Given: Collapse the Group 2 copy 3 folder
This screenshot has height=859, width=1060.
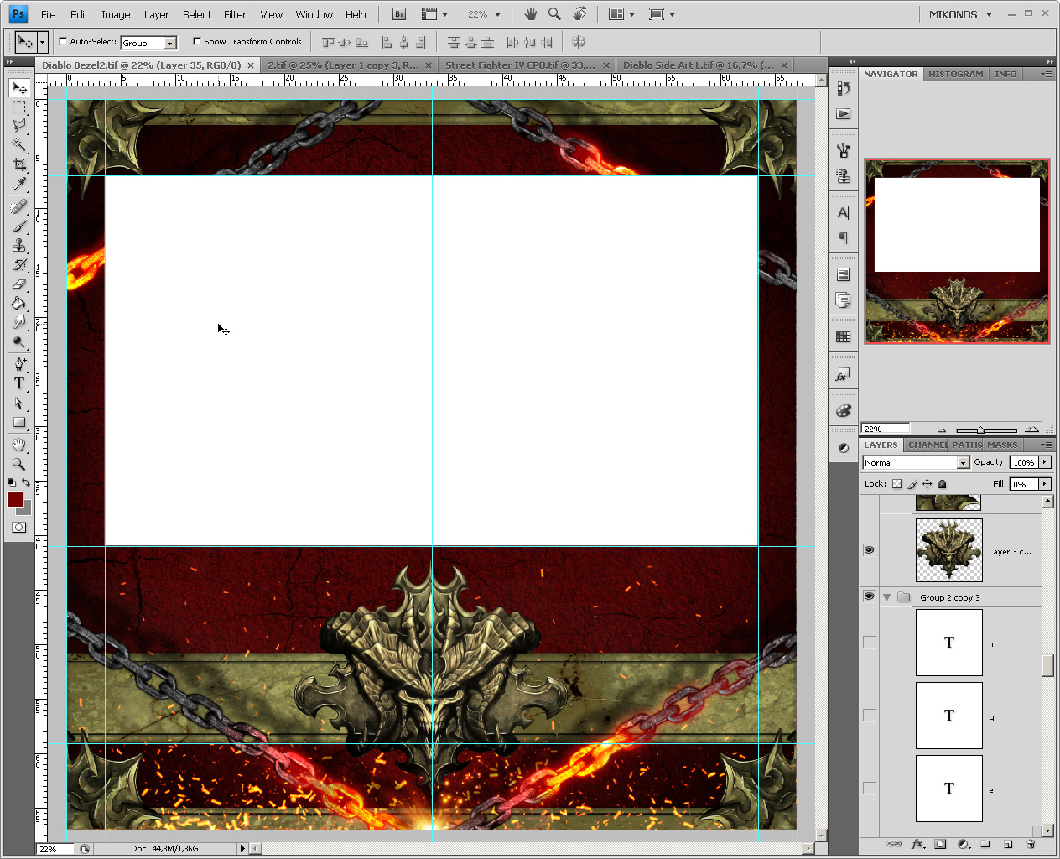Looking at the screenshot, I should point(886,597).
